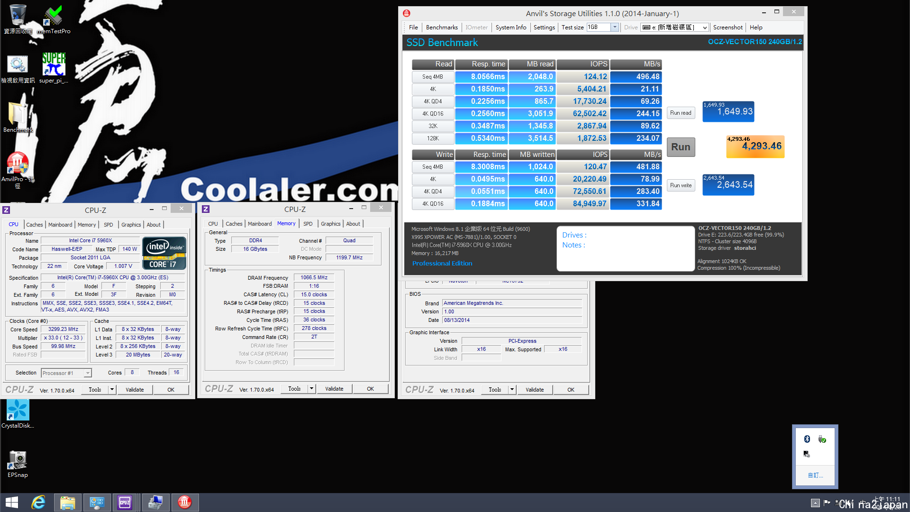Open the Recycle Bin desktop icon

click(18, 19)
